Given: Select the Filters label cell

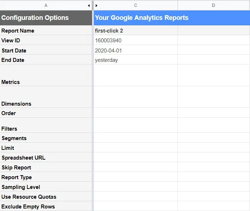Looking at the screenshot, I should 46,125.
